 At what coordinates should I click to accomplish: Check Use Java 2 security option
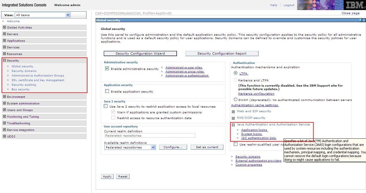tap(105, 106)
